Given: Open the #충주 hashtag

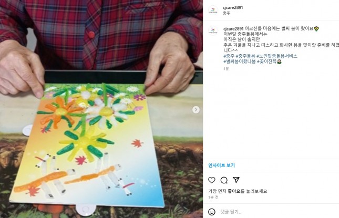Looking at the screenshot, I should point(229,56).
